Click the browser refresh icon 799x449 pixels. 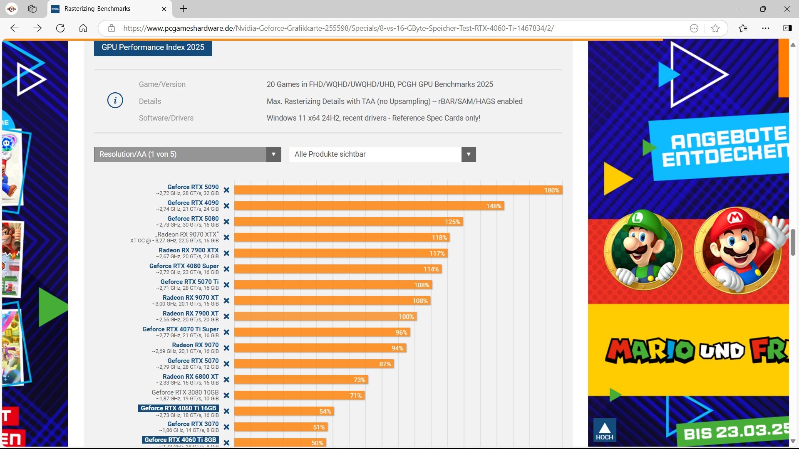(x=60, y=28)
